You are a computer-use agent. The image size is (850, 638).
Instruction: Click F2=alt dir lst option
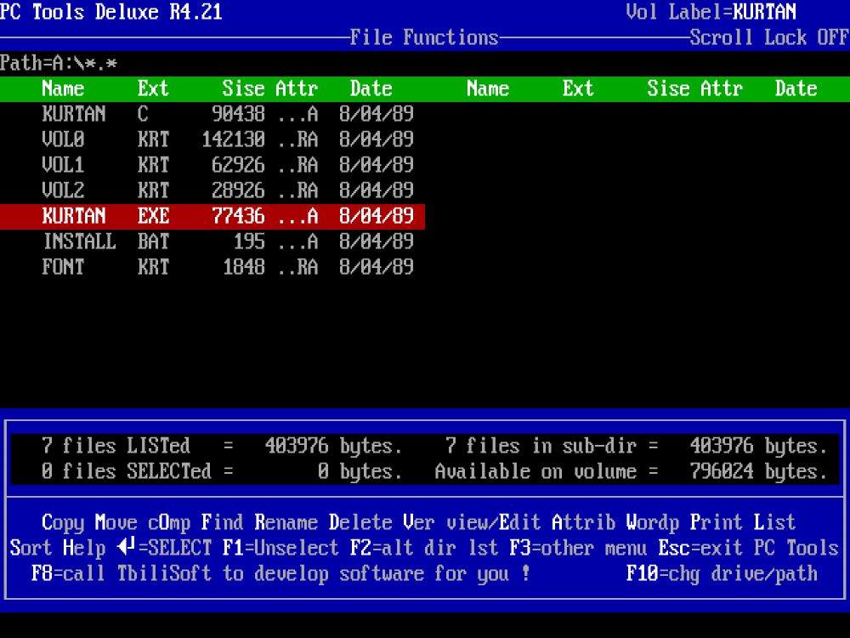424,548
